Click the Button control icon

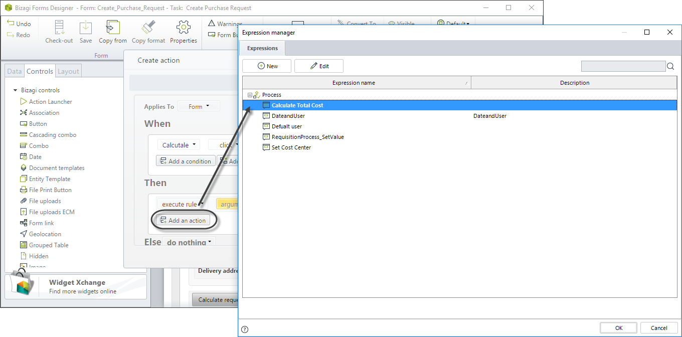[x=24, y=124]
